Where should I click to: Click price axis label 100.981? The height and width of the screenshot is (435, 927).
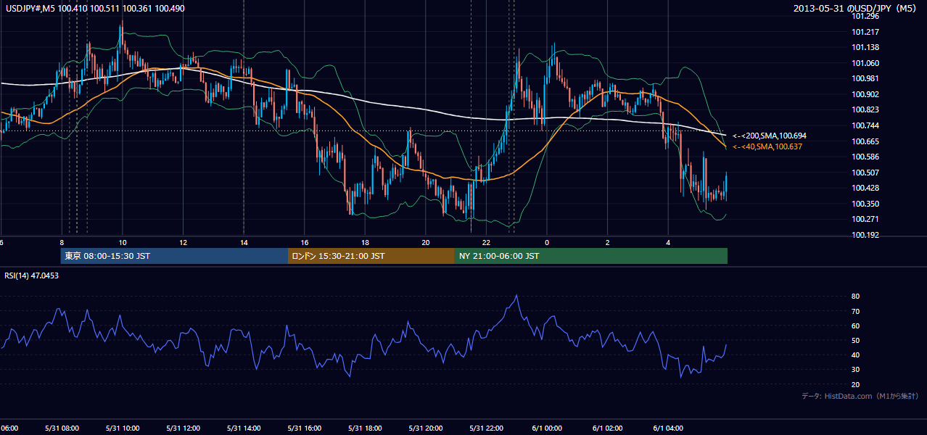(865, 78)
